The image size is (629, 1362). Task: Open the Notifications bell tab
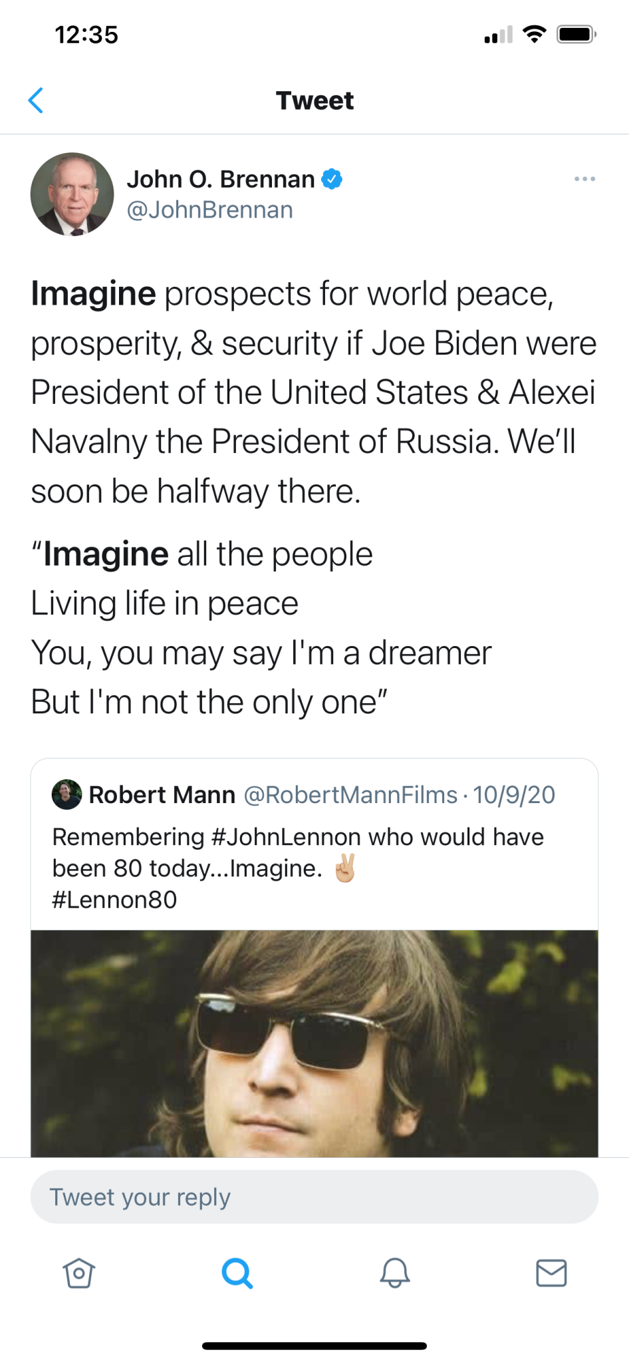pyautogui.click(x=394, y=1273)
